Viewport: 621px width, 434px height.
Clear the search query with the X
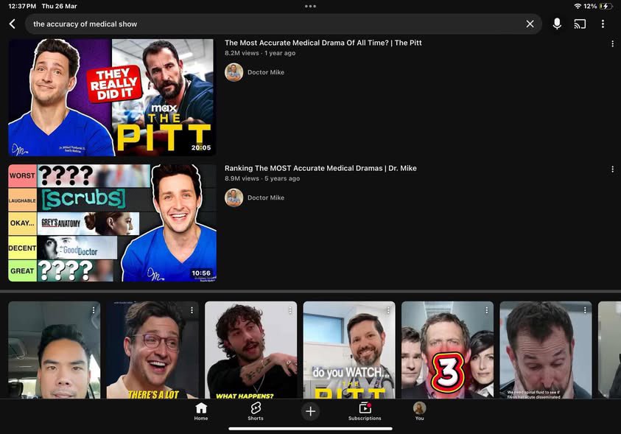coord(530,24)
